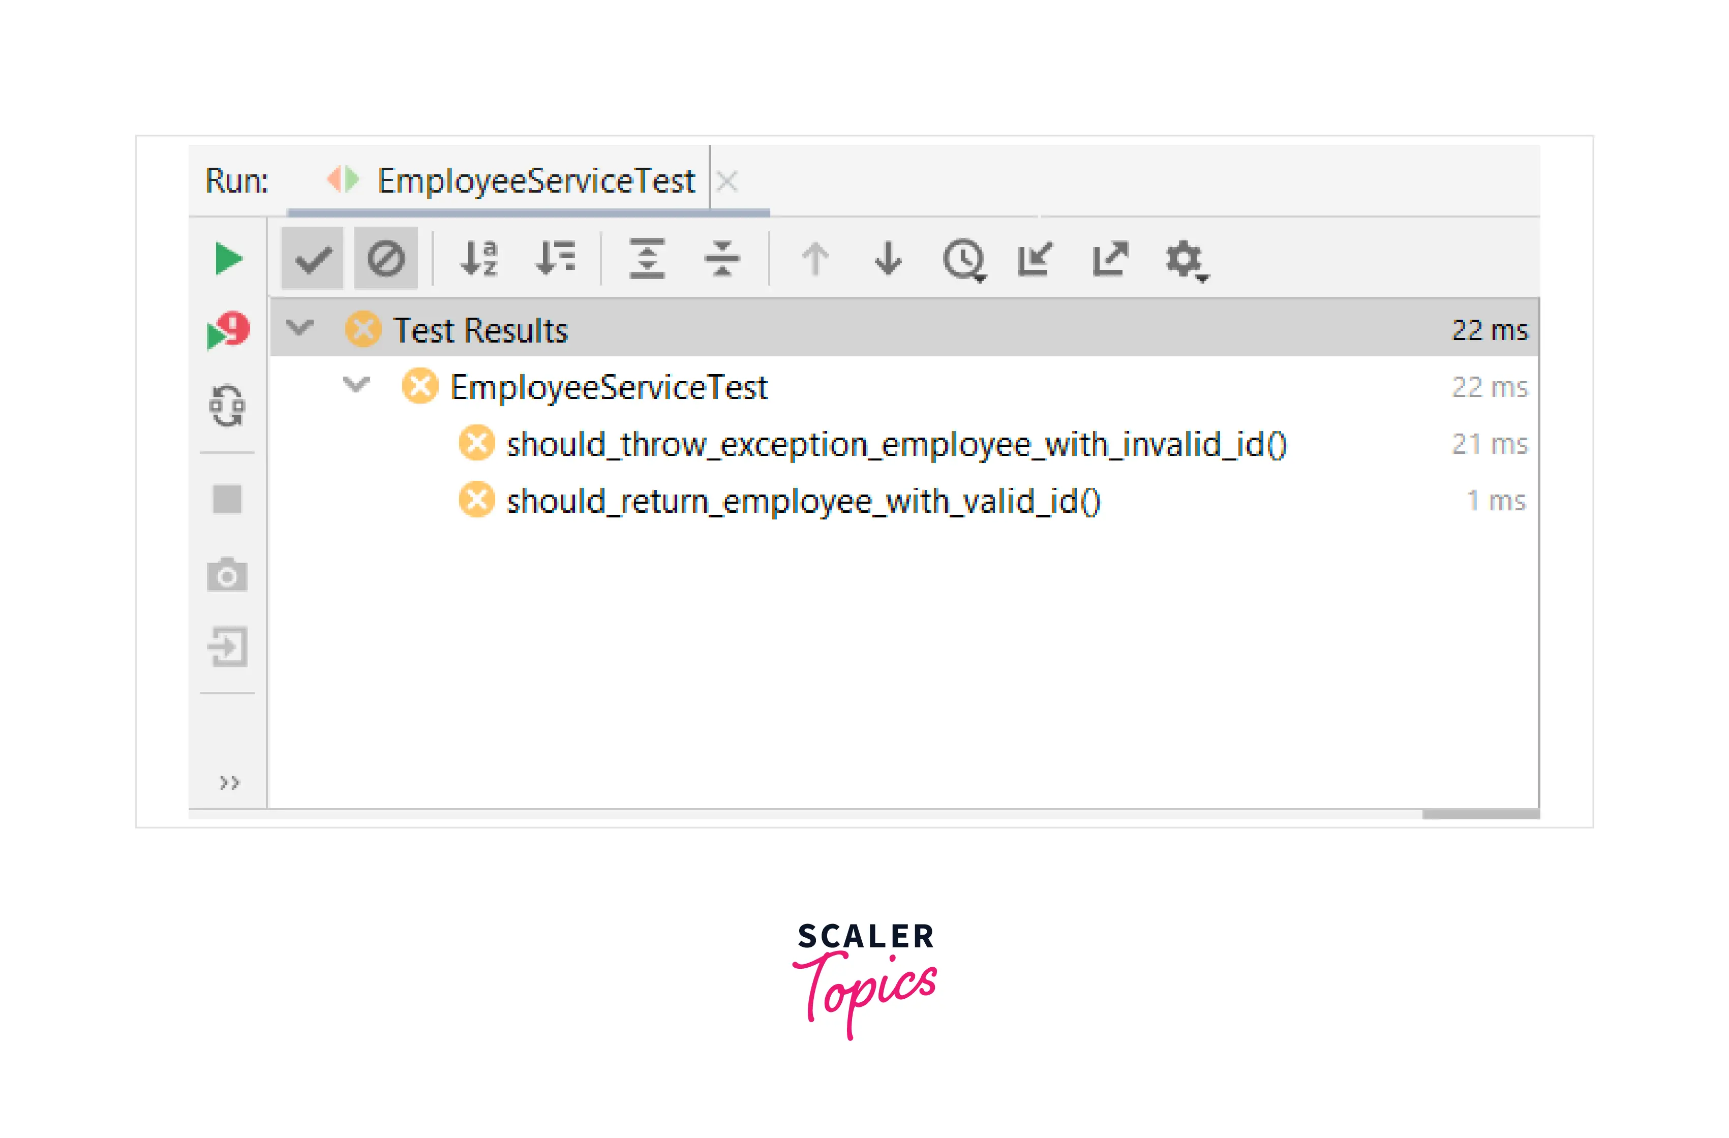1729x1138 pixels.
Task: Go to next failed test arrow
Action: click(x=888, y=259)
